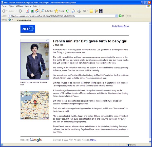Click the '2 days ago' timestamp
Viewport: 152px width, 147px height.
click(x=58, y=45)
